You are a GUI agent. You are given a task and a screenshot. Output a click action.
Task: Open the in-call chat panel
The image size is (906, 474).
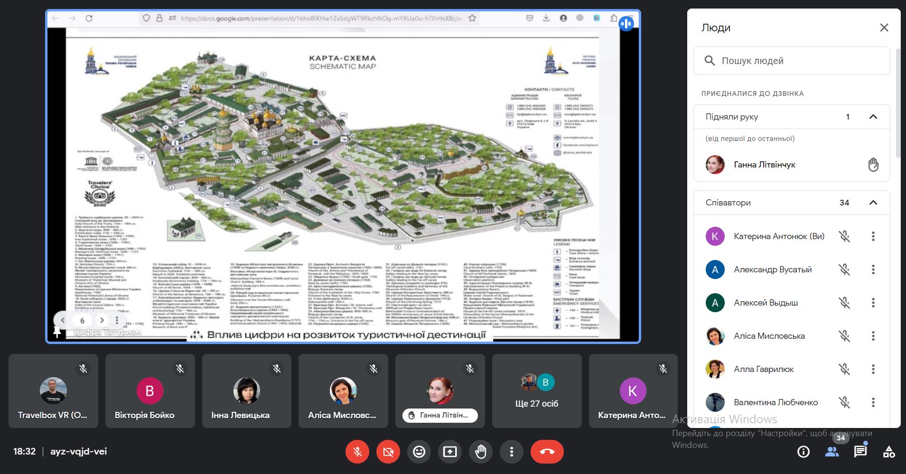click(x=860, y=451)
